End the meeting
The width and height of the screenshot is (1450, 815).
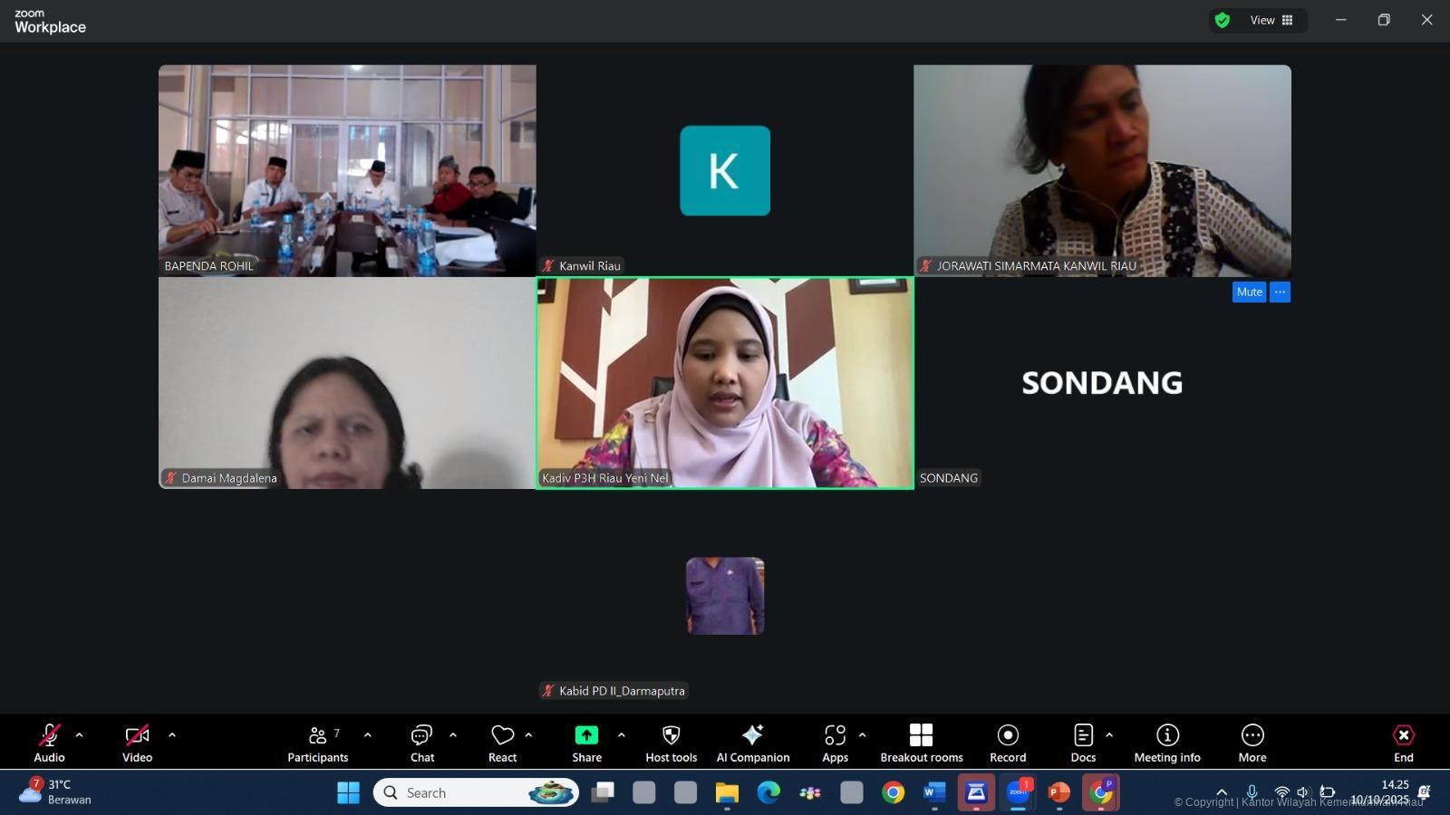tap(1403, 743)
